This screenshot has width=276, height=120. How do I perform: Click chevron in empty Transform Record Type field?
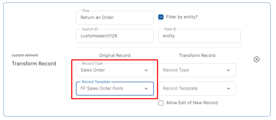228,70
